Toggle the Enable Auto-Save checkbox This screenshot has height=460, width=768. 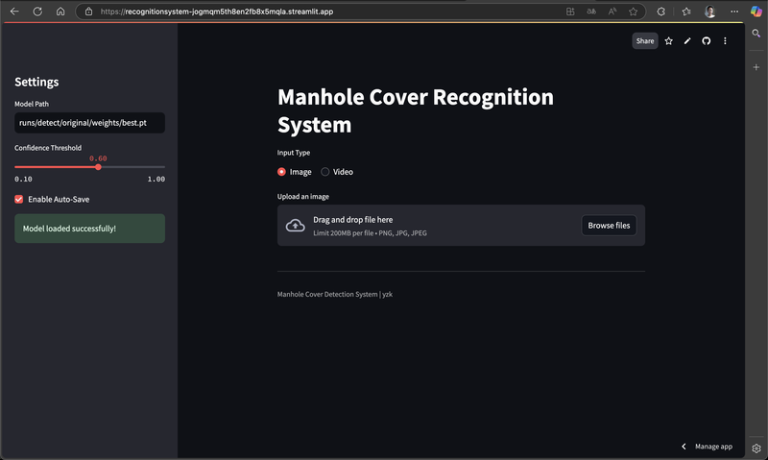click(x=19, y=200)
